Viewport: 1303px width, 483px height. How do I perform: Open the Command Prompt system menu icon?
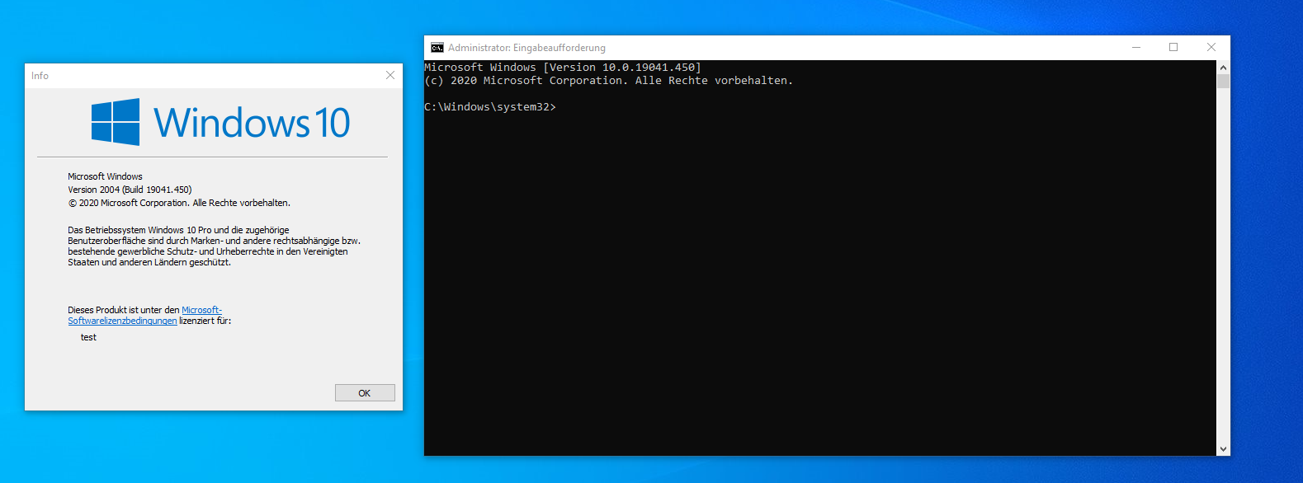point(437,48)
